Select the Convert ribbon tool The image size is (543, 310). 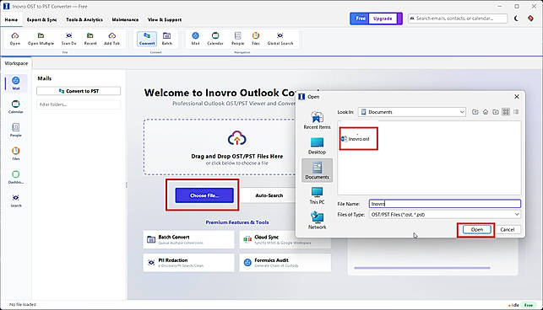(147, 39)
